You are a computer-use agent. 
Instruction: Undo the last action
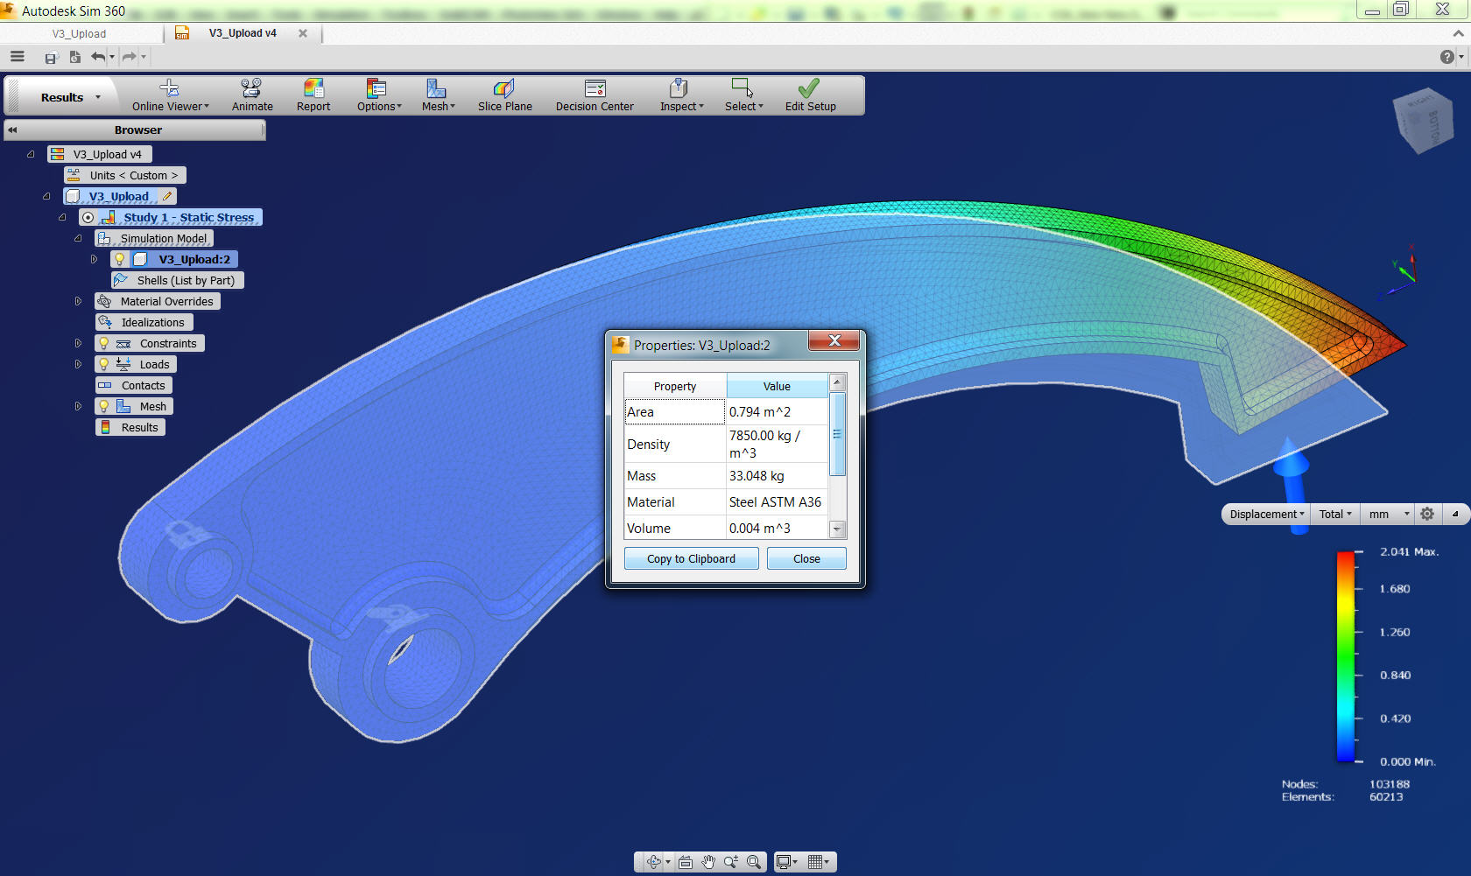pos(98,57)
